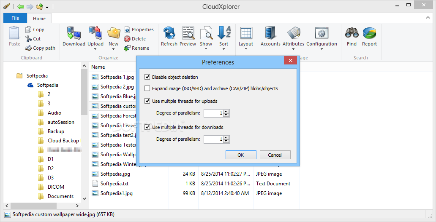Viewport: 436px width, 222px height.
Task: Open the File tab
Action: [15, 18]
